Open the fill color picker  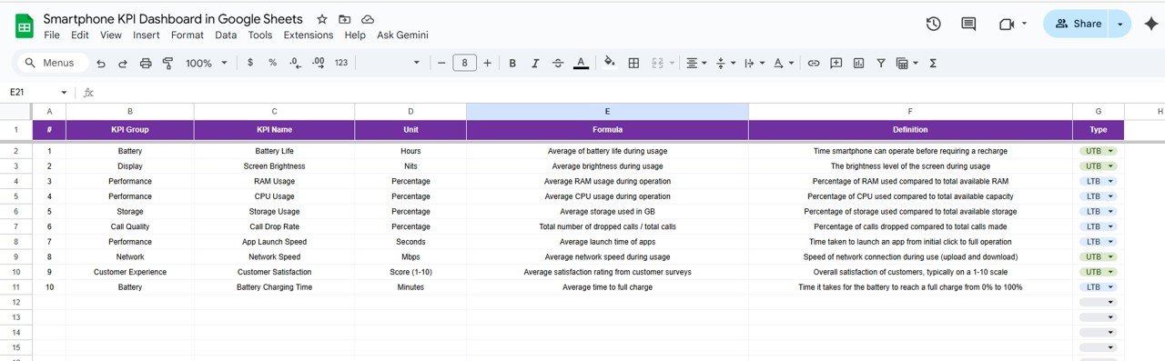coord(610,63)
